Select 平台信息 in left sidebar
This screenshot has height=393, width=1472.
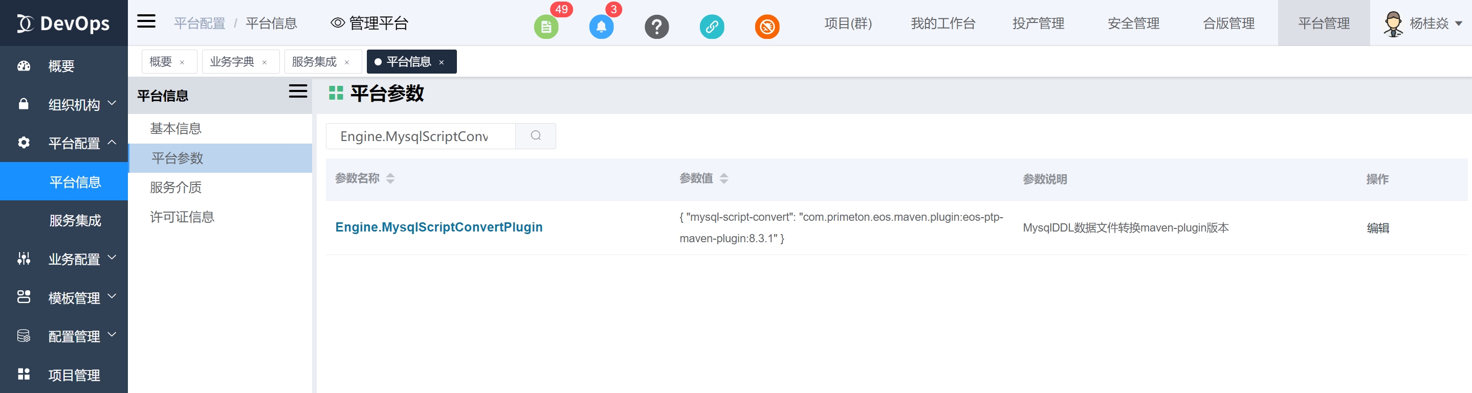coord(64,181)
